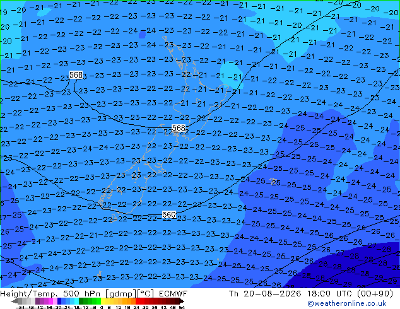Click the 568 contour label west of North Island
The height and width of the screenshot is (309, 400).
76,75
